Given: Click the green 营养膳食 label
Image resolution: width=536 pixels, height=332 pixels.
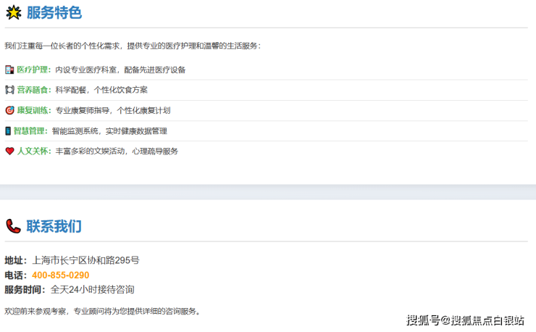Looking at the screenshot, I should [x=34, y=90].
